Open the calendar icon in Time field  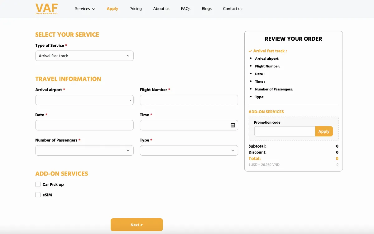click(x=233, y=125)
